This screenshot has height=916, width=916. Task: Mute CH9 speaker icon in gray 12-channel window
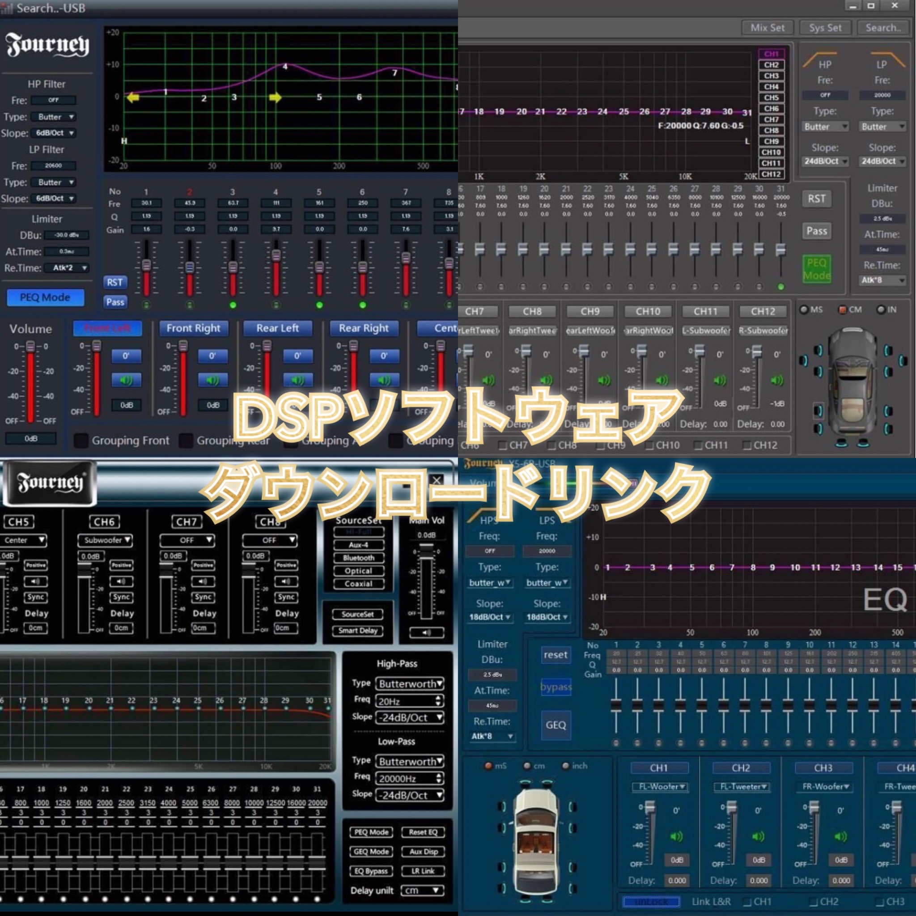click(604, 380)
